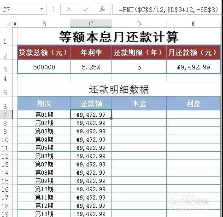Viewport: 223px width, 217px height.
Task: Select column D header
Action: pyautogui.click(x=139, y=24)
